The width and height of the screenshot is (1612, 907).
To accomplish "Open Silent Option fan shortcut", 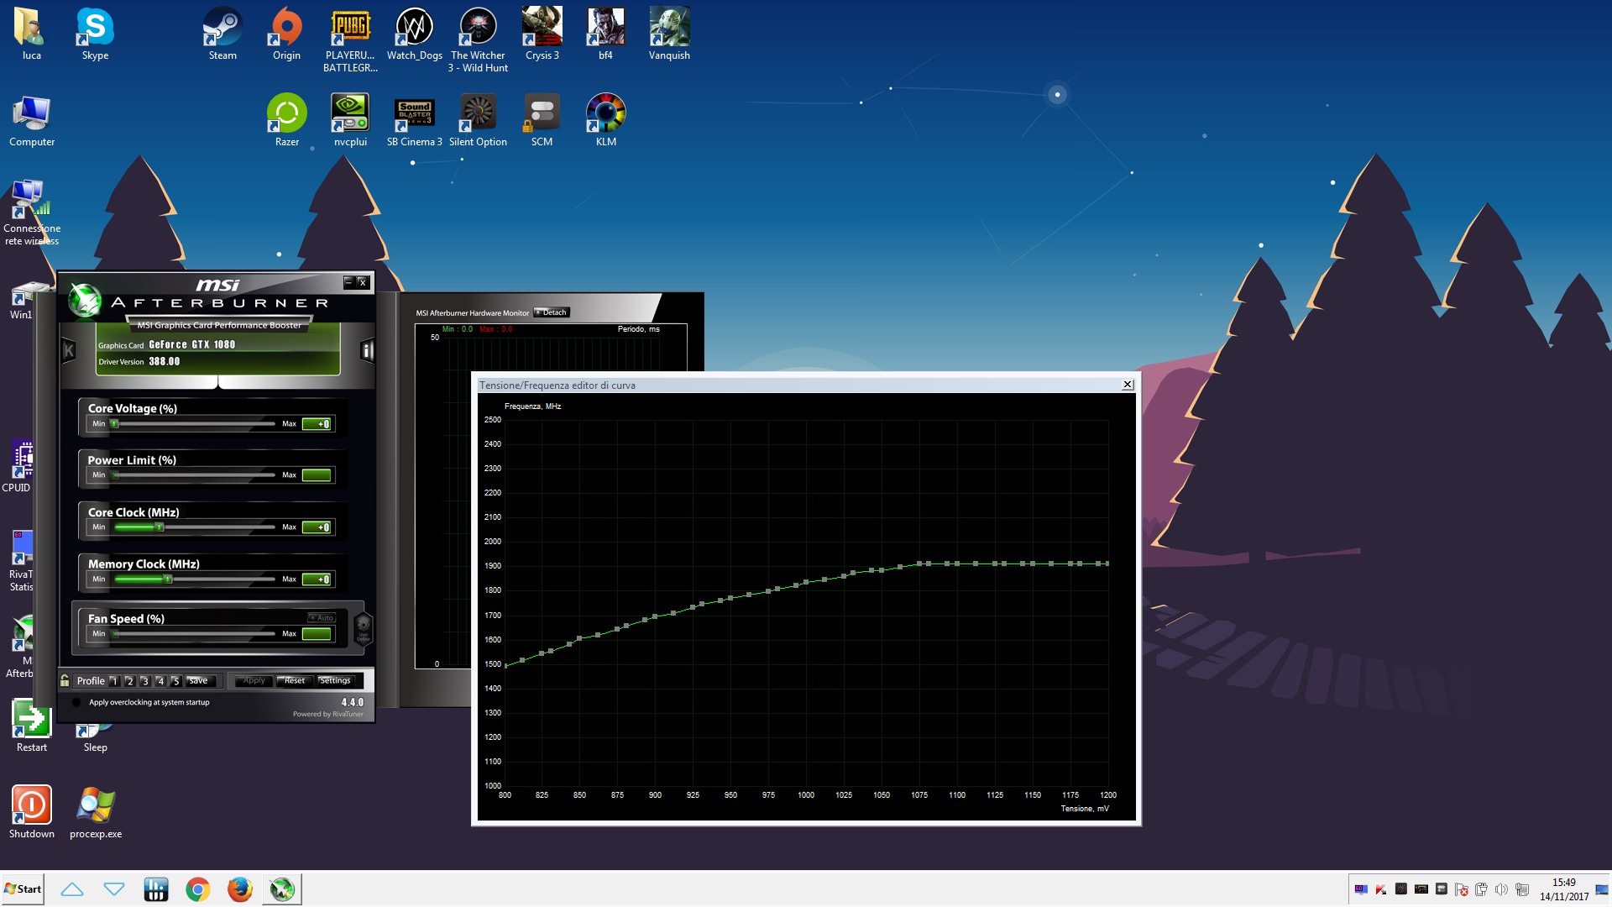I will point(478,121).
